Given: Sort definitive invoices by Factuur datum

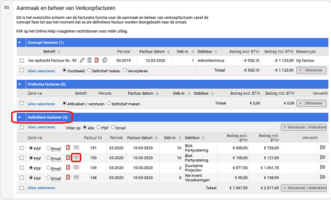Looking at the screenshot, I should [x=156, y=138].
